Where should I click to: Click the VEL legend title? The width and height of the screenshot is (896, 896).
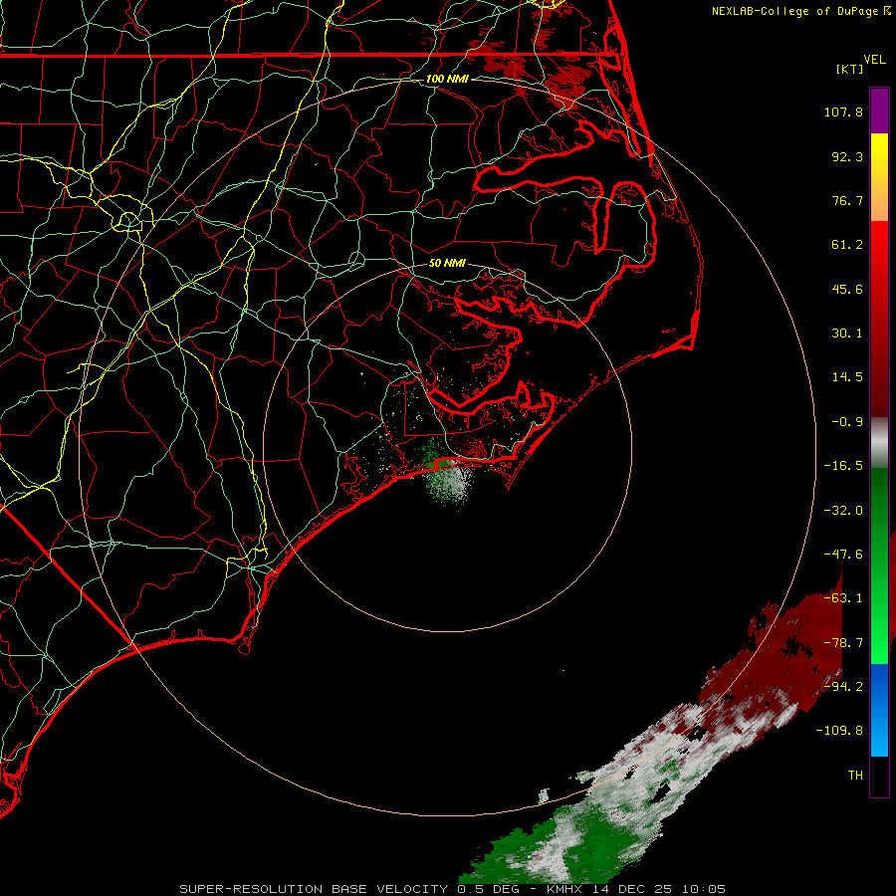click(x=874, y=59)
